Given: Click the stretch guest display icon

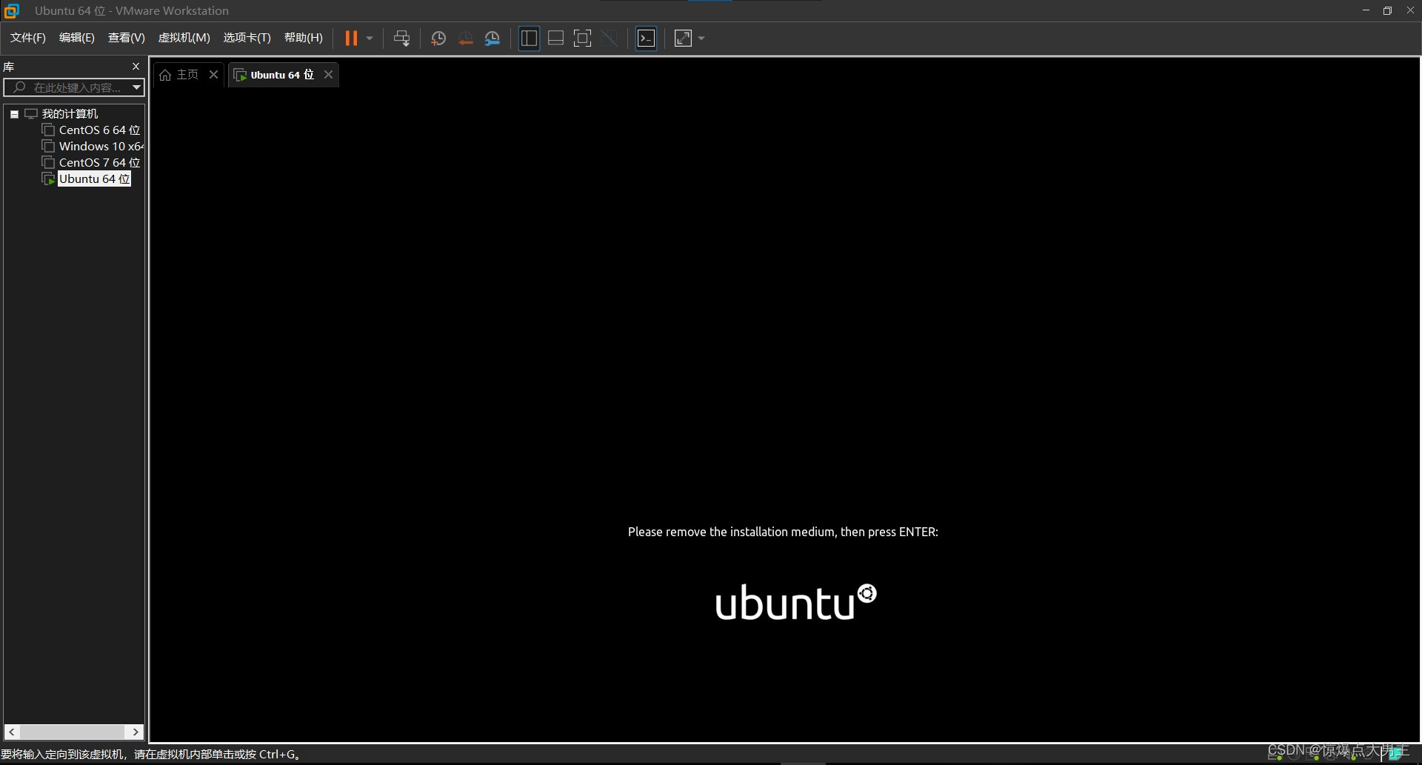Looking at the screenshot, I should pyautogui.click(x=683, y=39).
